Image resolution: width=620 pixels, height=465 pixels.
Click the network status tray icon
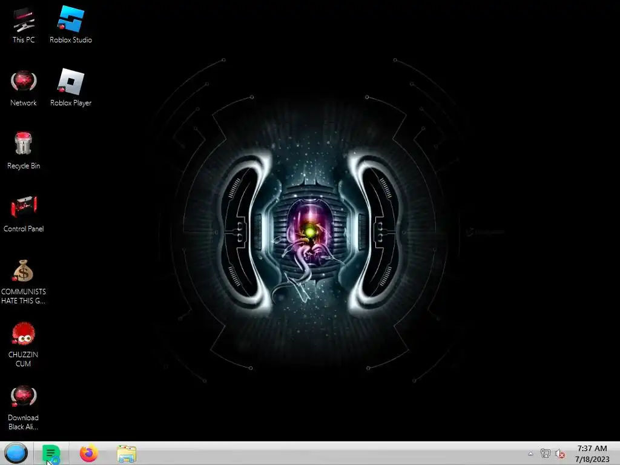(x=546, y=453)
